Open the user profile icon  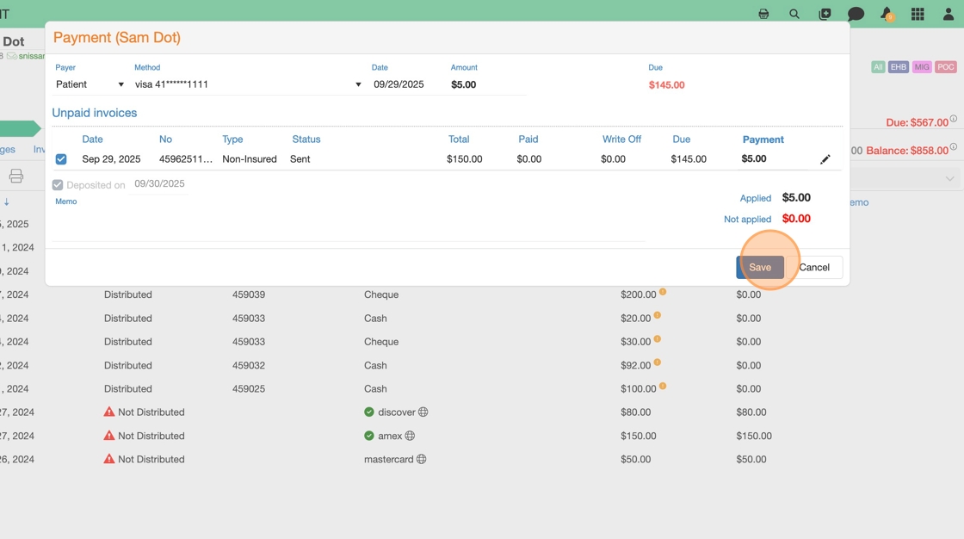[x=949, y=14]
